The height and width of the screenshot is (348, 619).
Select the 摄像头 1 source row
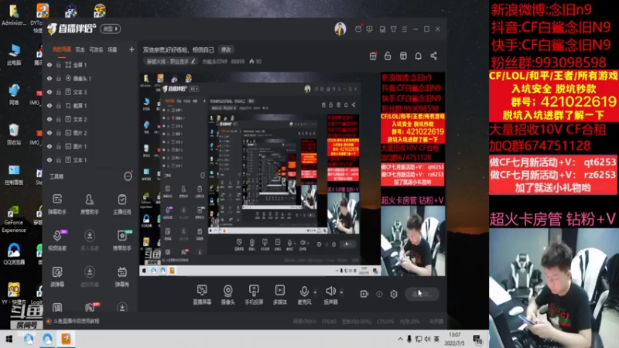coord(90,79)
